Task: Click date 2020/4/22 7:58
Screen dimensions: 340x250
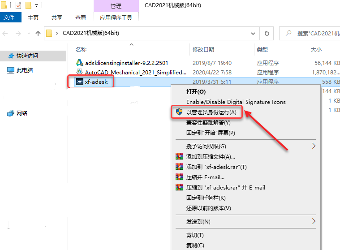Action: 212,72
